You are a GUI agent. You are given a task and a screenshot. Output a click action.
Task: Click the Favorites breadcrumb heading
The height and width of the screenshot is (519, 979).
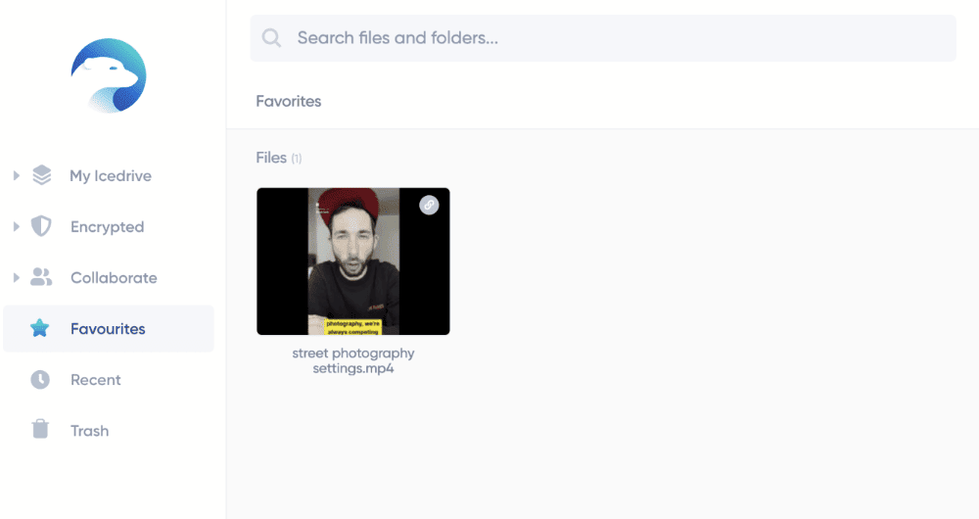[x=289, y=101]
